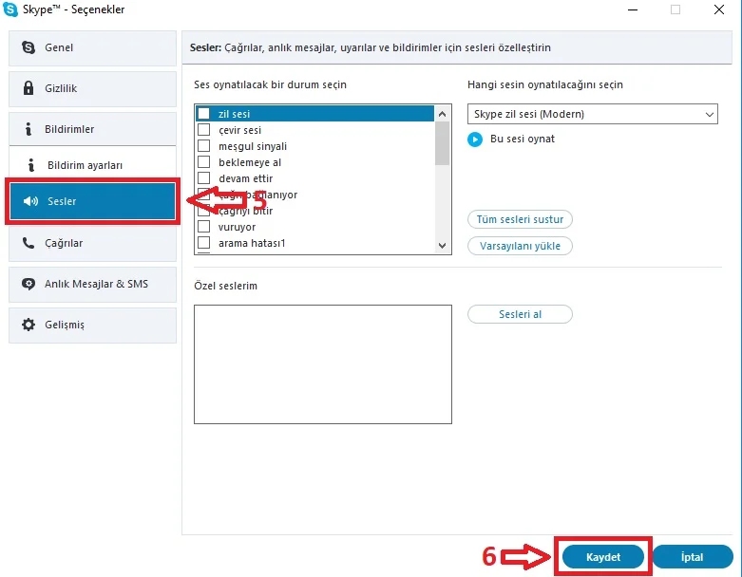Screen dimensions: 742x577
Task: Check the meşgul sinyali checkbox
Action: pos(203,146)
